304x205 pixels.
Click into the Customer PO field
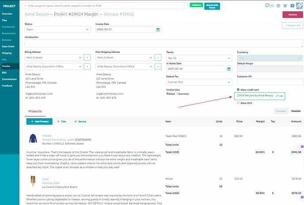[270, 82]
